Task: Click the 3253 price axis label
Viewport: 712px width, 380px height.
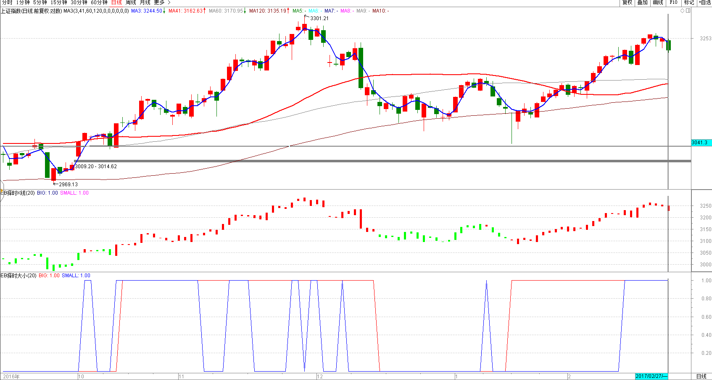Action: (705, 39)
